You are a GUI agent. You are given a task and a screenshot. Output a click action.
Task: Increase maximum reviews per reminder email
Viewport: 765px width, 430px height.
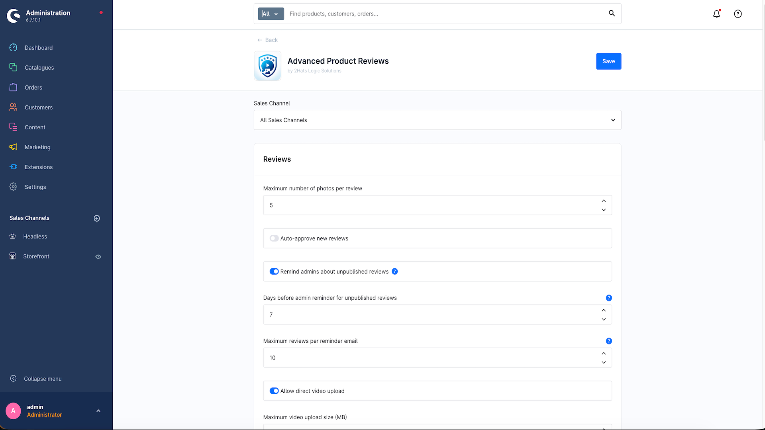(604, 353)
